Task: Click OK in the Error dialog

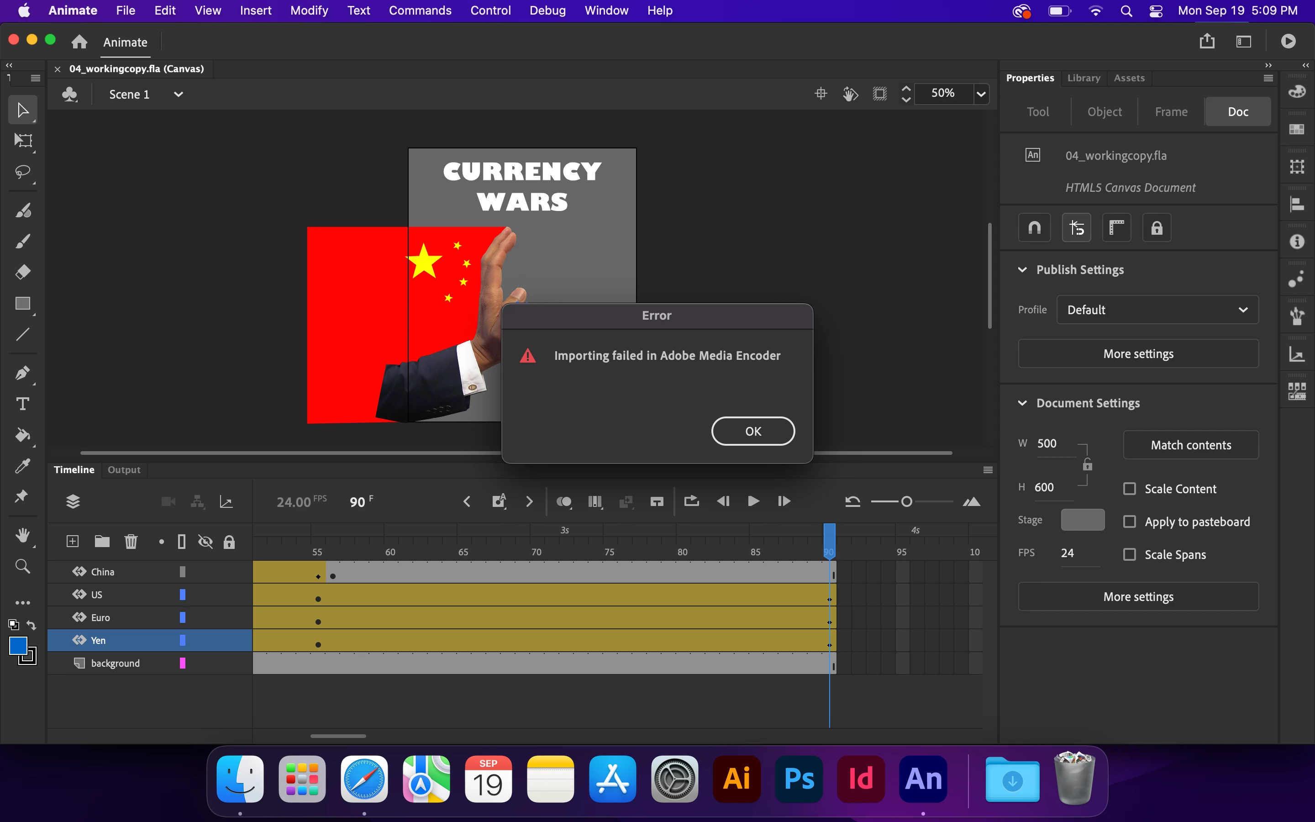Action: pos(752,431)
